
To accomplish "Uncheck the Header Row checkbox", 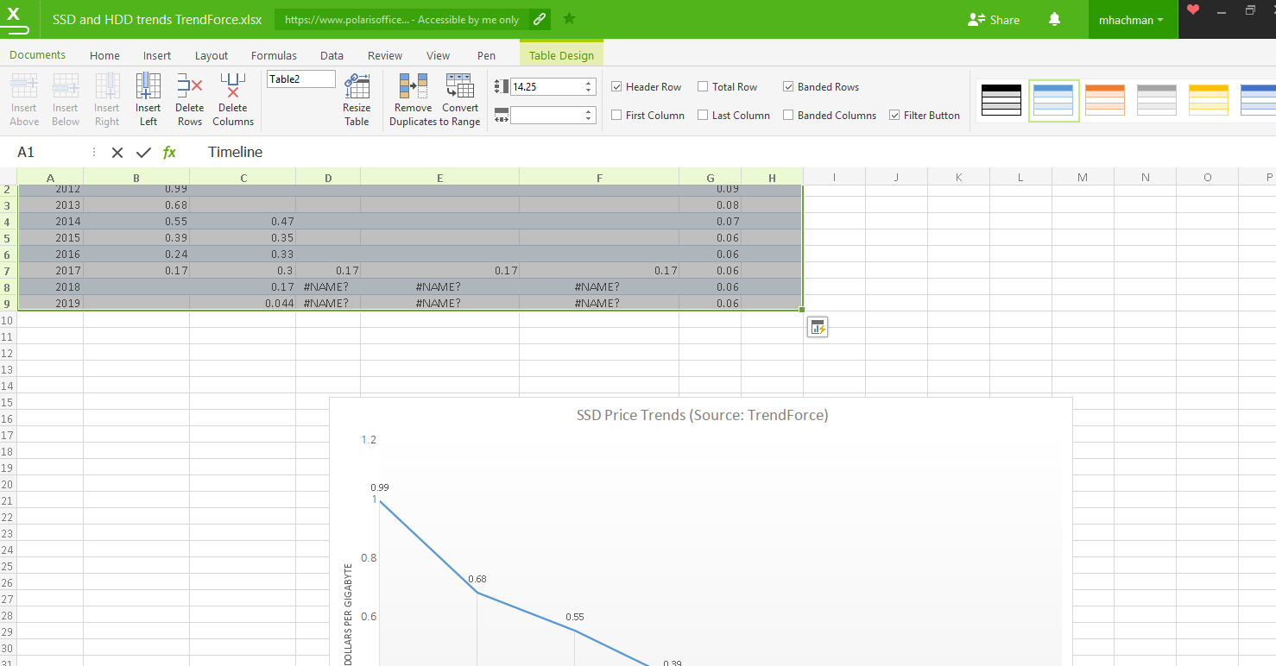I will 616,87.
